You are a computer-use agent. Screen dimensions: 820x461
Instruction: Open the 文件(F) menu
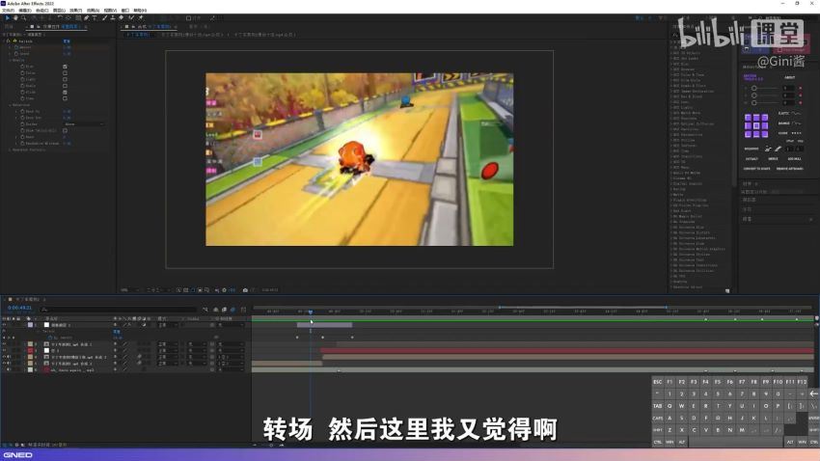[9, 10]
